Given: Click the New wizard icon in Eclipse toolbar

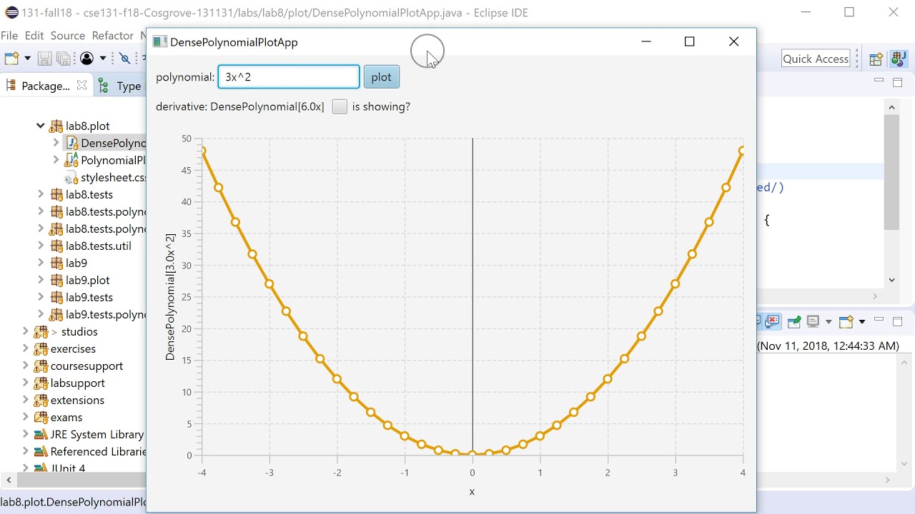Looking at the screenshot, I should pos(11,59).
